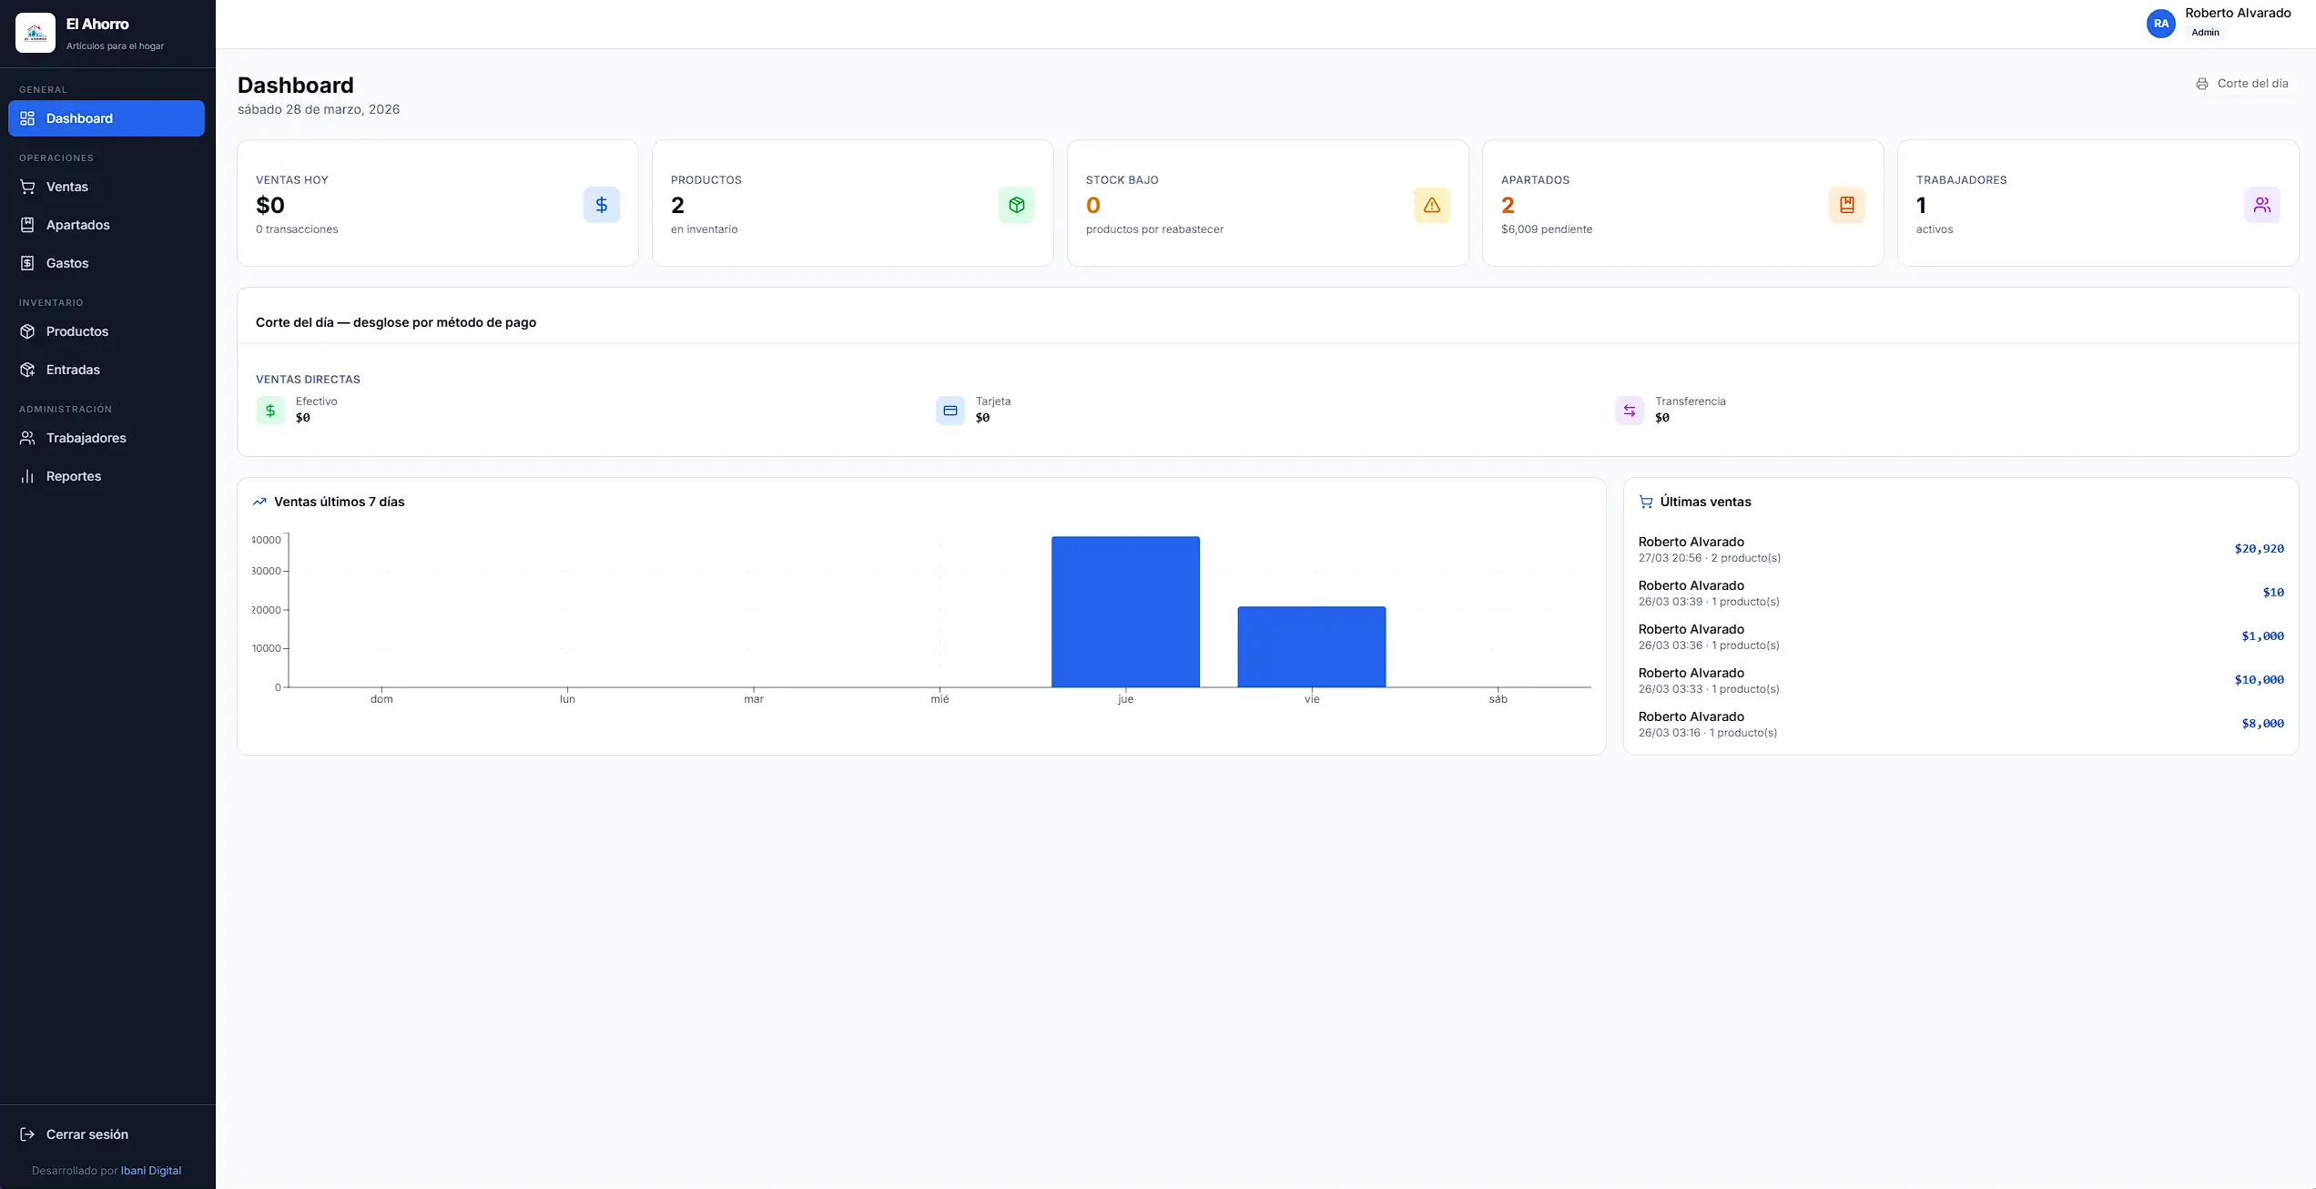Click the purple people icon in Trabajadores card
The height and width of the screenshot is (1189, 2316).
point(2261,205)
